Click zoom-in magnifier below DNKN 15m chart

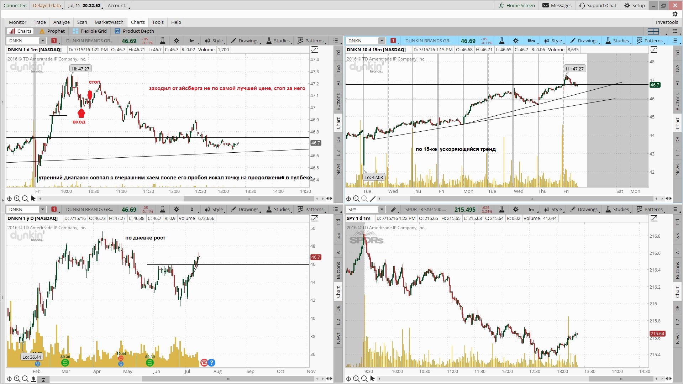[x=356, y=199]
